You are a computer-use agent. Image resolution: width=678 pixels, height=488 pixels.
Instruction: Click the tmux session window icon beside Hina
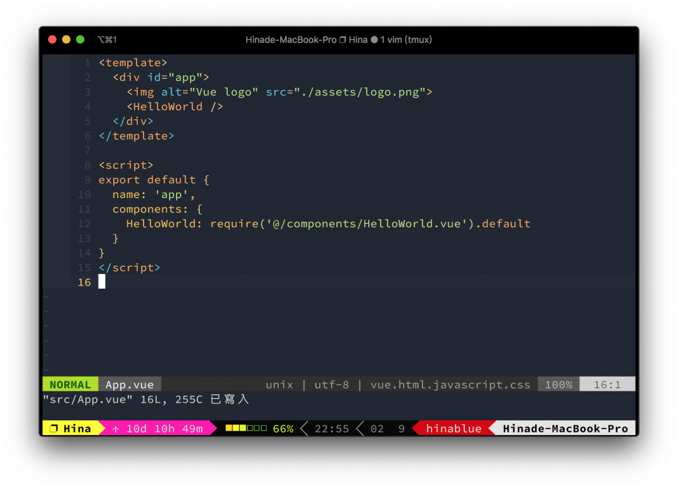[54, 428]
